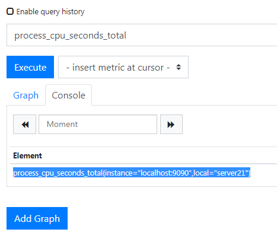Click metric name at start of result row

(x=58, y=173)
